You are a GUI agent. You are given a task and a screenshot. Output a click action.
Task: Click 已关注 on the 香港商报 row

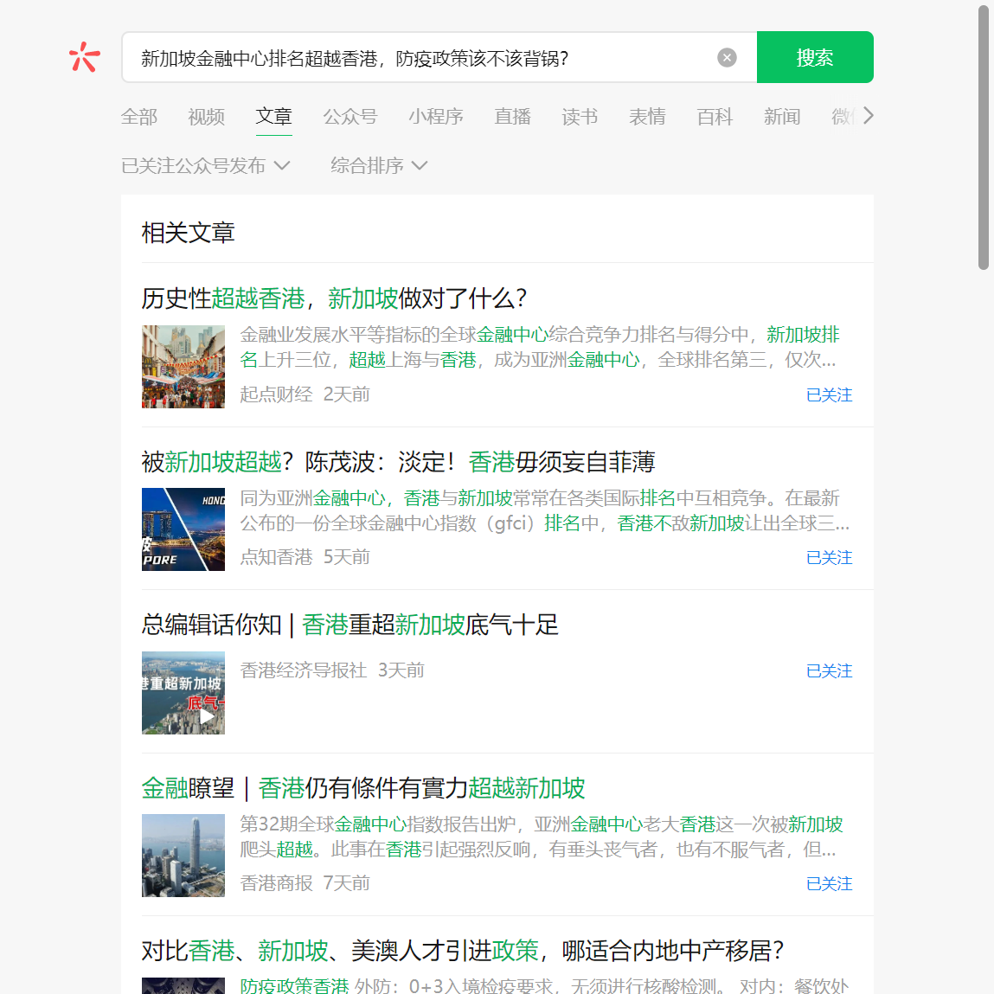click(829, 883)
